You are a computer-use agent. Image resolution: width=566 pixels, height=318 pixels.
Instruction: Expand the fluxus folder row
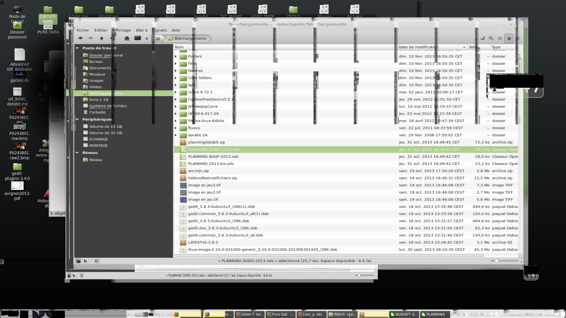176,128
